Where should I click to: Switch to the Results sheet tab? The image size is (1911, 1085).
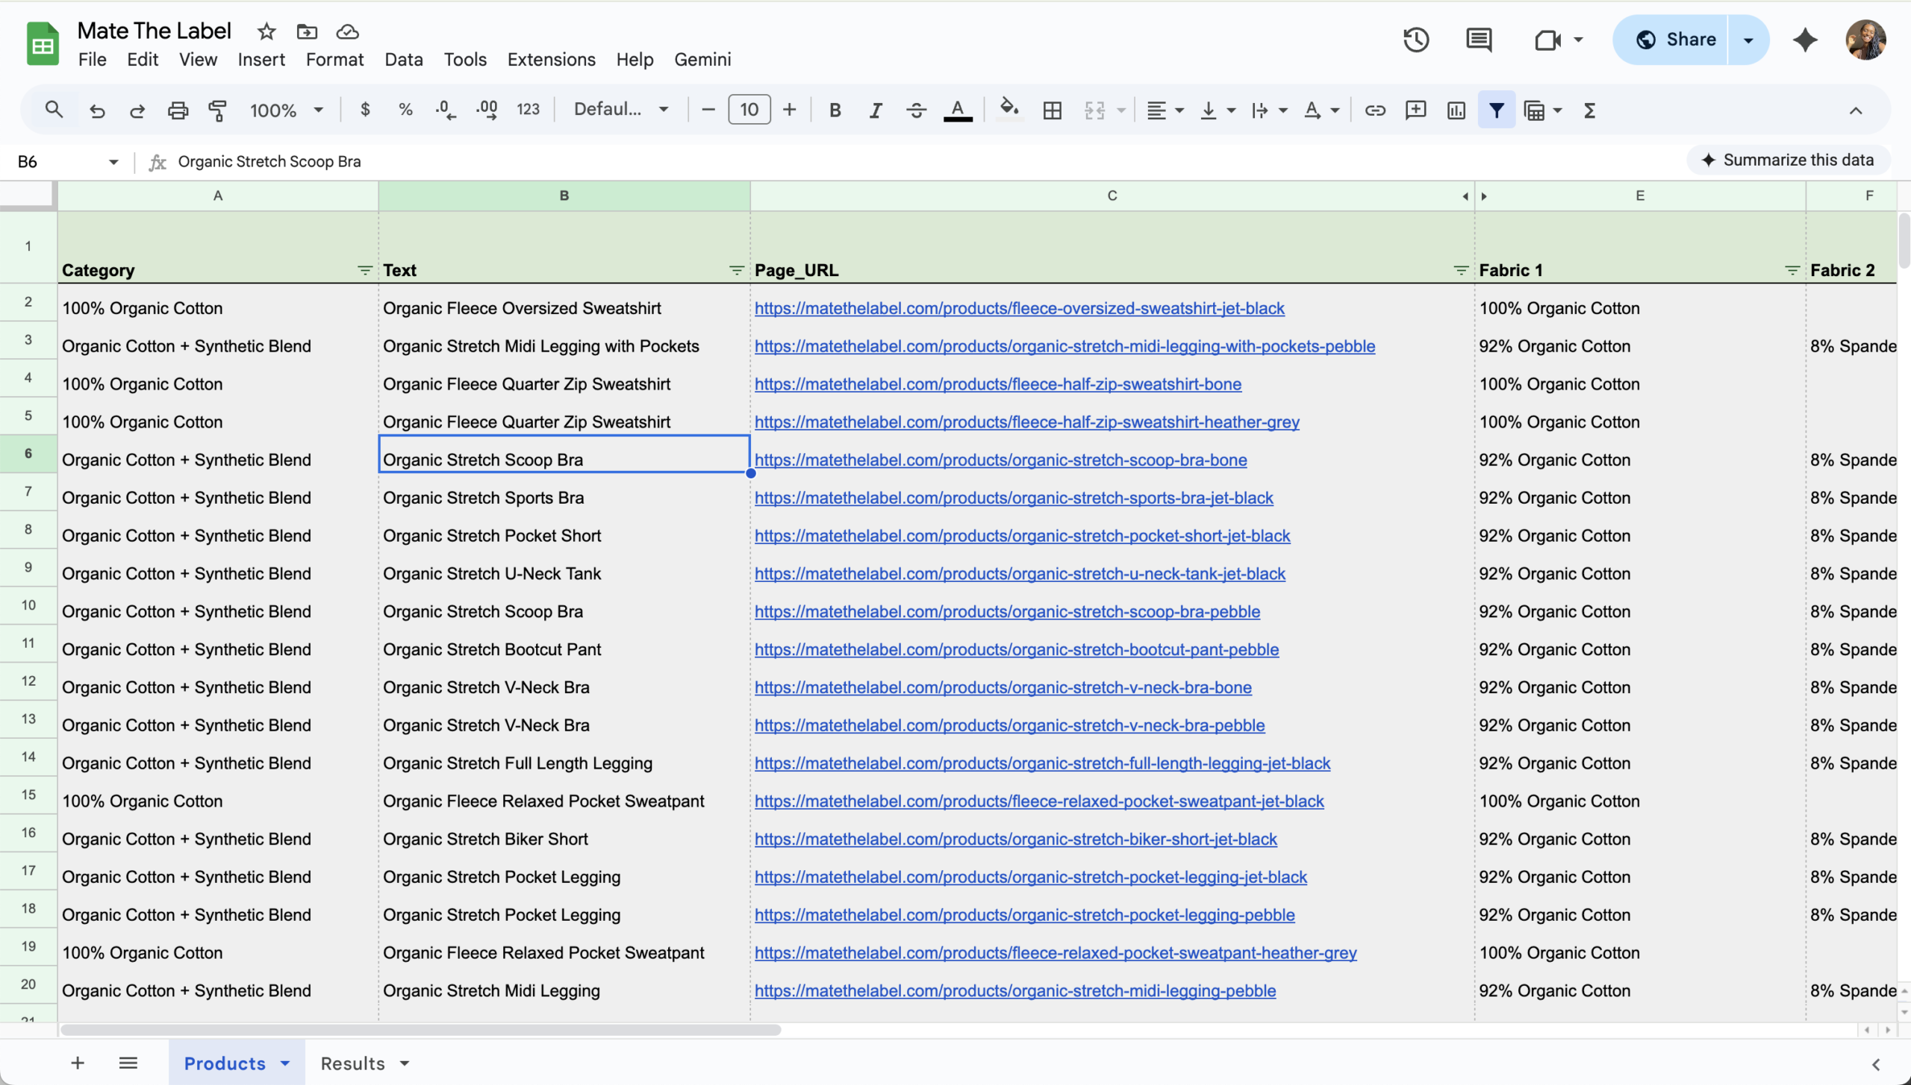click(x=353, y=1063)
